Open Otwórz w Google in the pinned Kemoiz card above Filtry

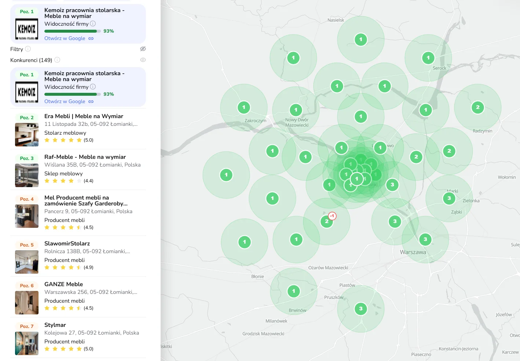tap(65, 38)
